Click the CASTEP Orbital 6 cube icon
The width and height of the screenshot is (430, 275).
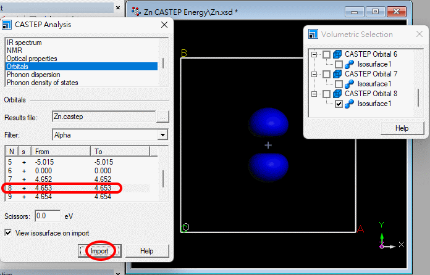point(337,54)
